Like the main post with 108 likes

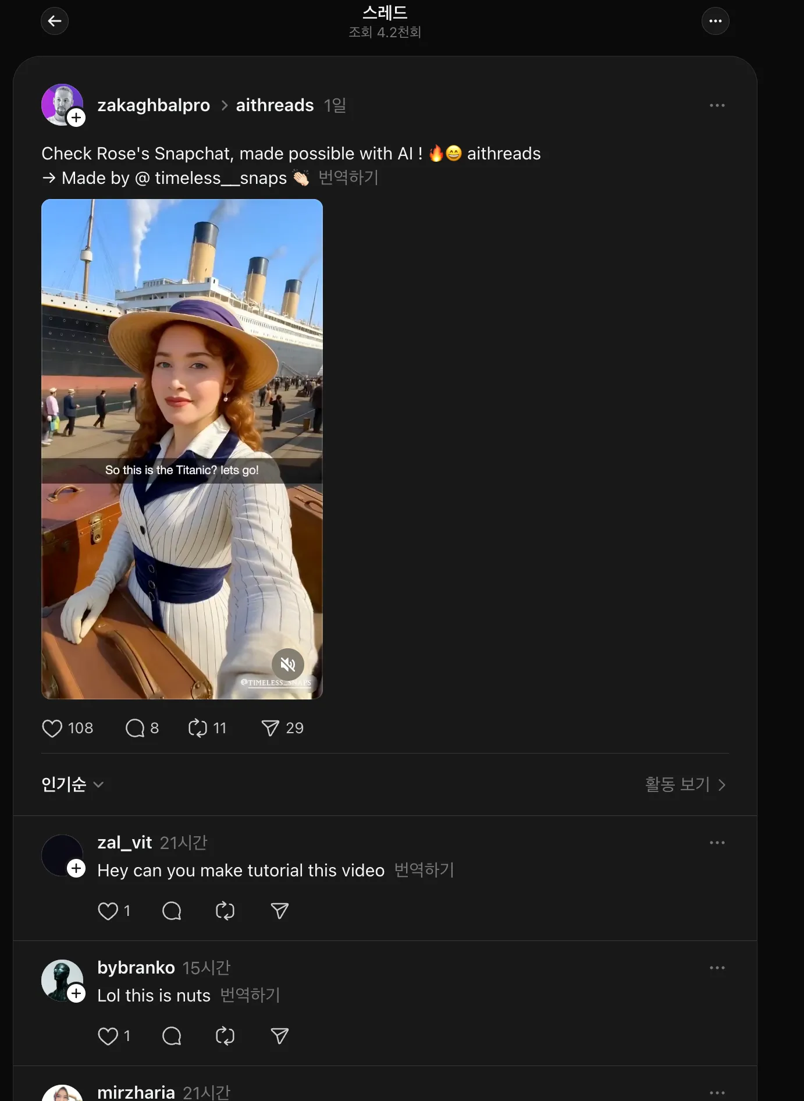(52, 728)
